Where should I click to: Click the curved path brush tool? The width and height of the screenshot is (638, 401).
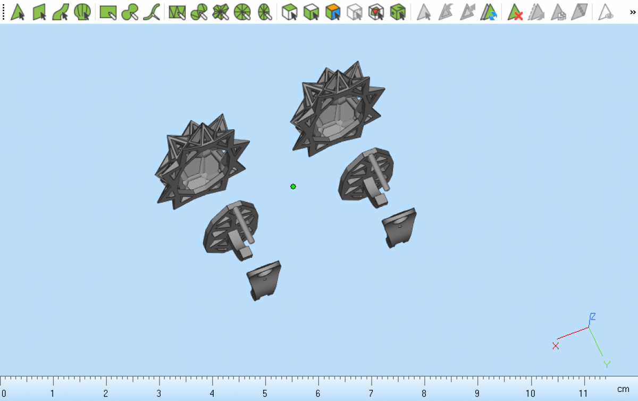(x=152, y=12)
